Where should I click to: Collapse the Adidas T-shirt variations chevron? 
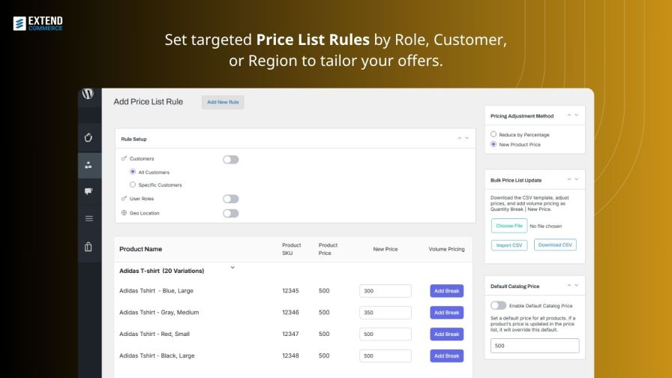[232, 268]
